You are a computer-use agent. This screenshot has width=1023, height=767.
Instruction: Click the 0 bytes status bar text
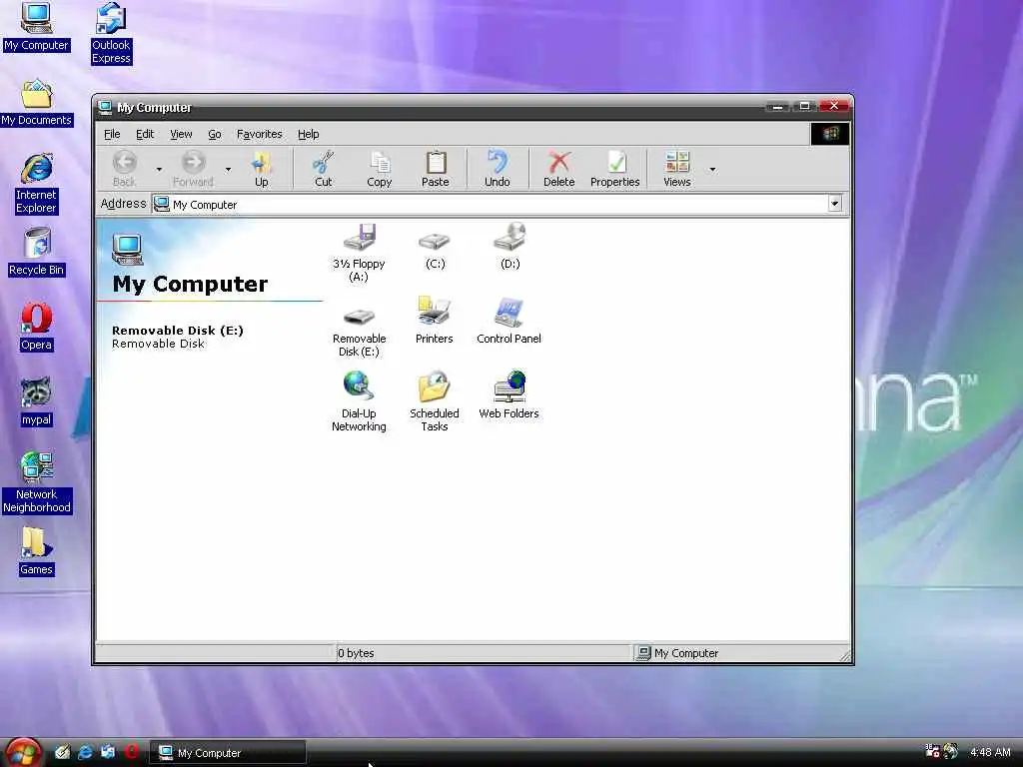[x=356, y=653]
